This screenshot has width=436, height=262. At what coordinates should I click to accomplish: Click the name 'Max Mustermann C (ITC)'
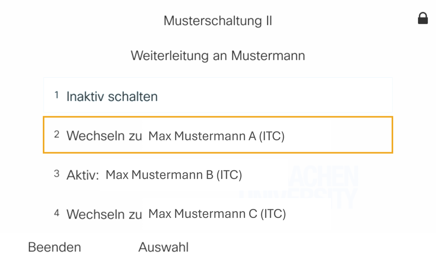click(217, 214)
